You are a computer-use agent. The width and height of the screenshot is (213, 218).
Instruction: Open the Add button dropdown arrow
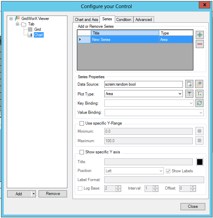tap(33, 194)
